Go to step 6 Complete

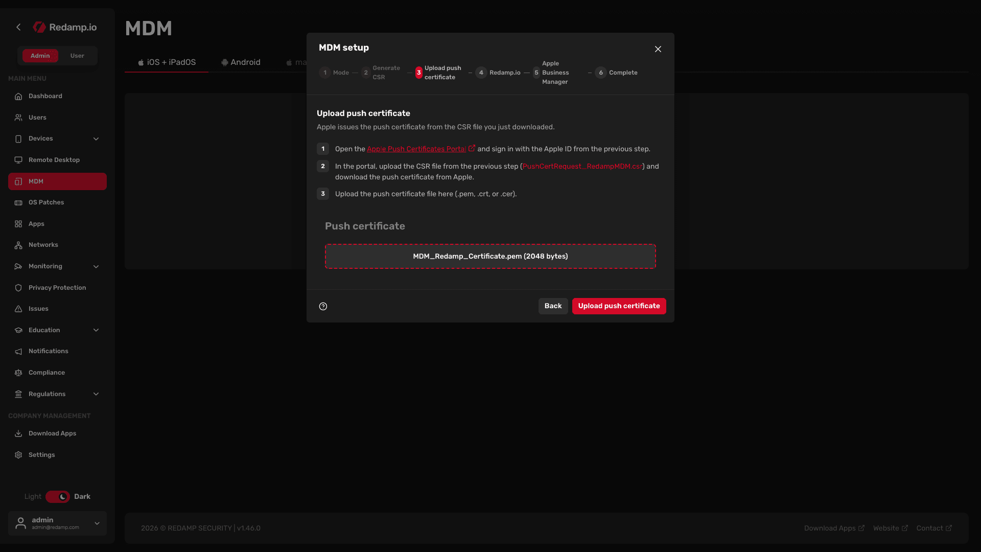617,73
